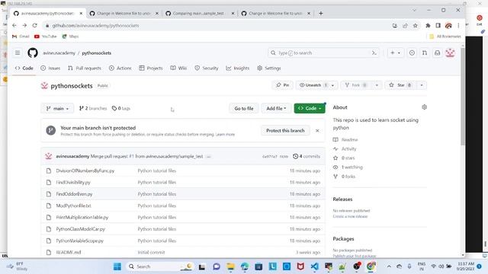
Task: Open the browser side panel icon
Action: 438,25
